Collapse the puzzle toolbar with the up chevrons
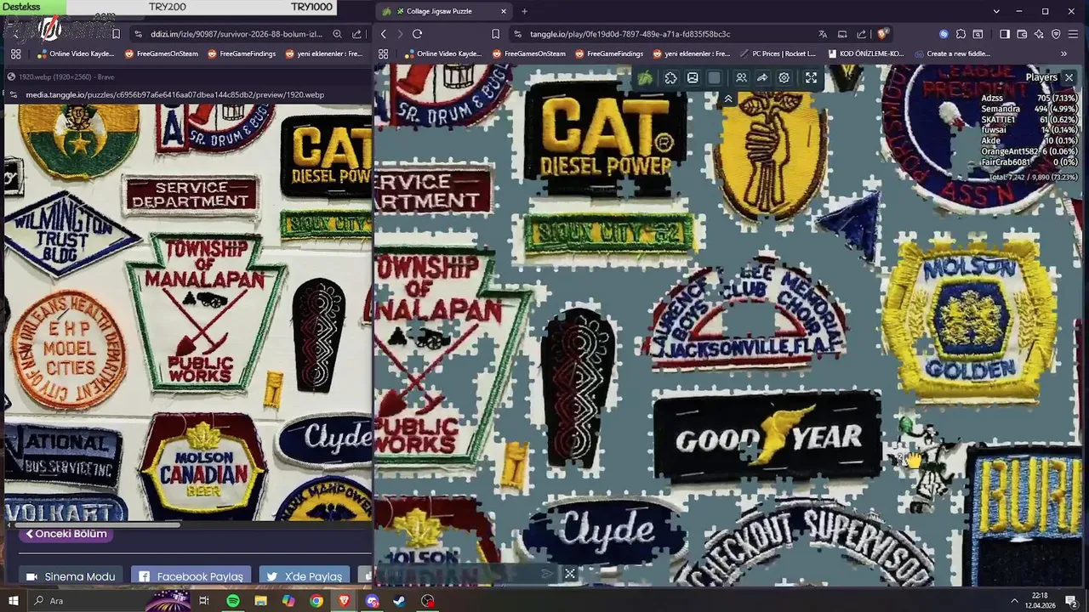This screenshot has width=1089, height=612. click(728, 99)
